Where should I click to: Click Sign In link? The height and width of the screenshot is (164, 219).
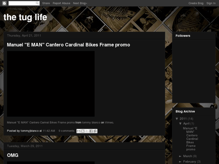(x=211, y=3)
